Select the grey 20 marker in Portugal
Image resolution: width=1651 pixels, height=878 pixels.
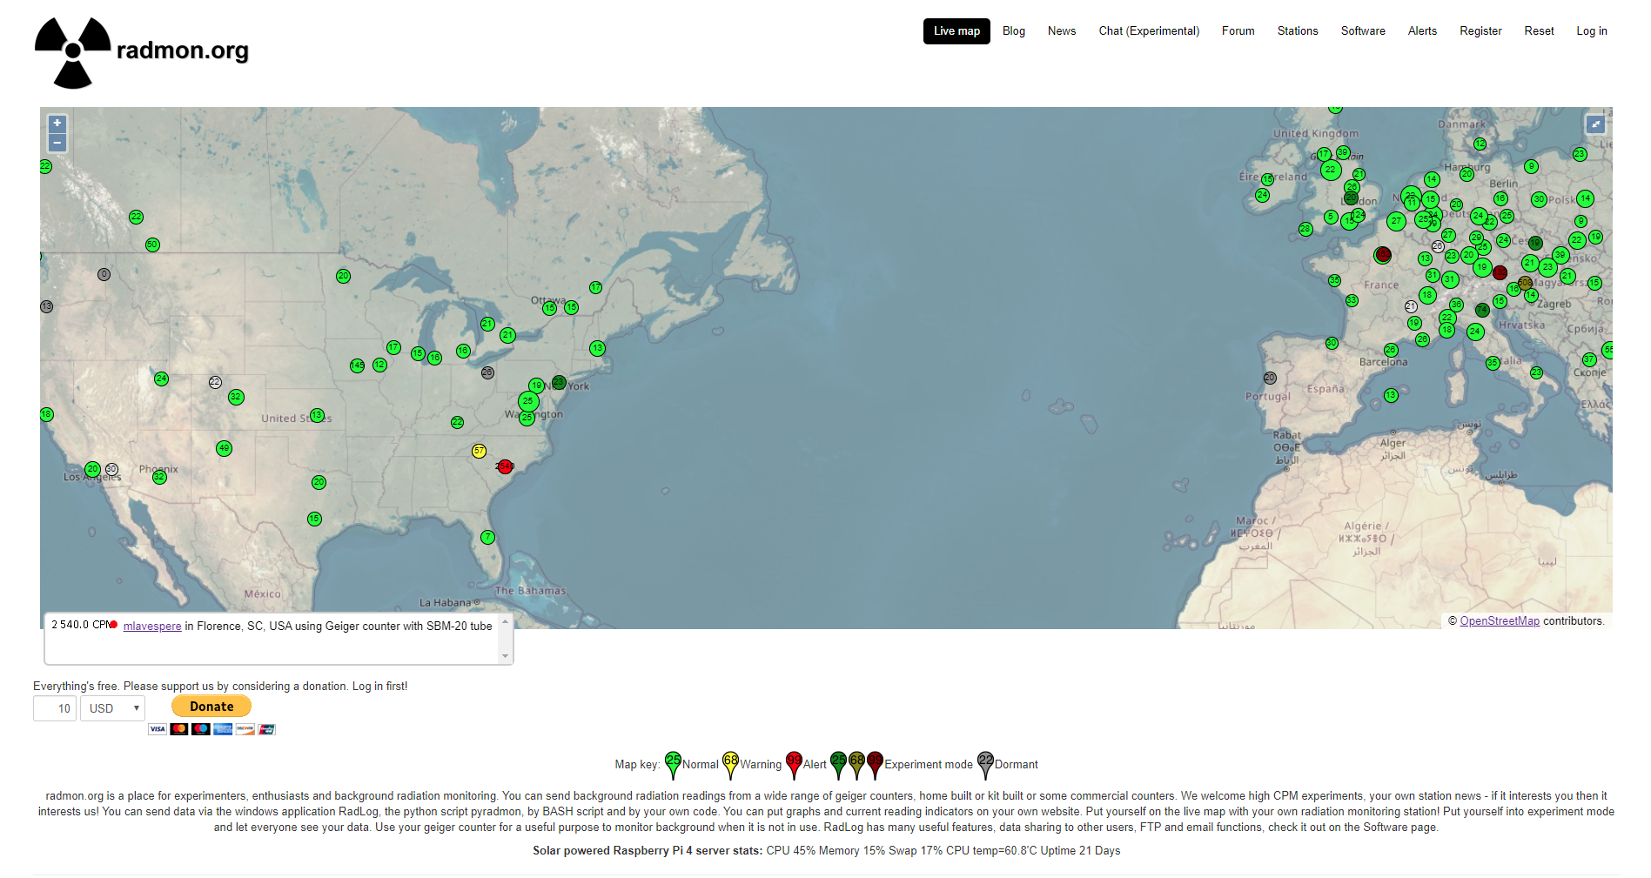1270,378
